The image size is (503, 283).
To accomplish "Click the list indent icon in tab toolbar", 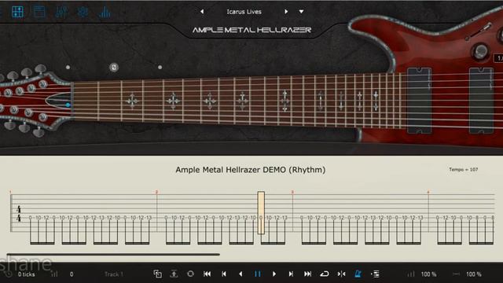I will (x=375, y=274).
